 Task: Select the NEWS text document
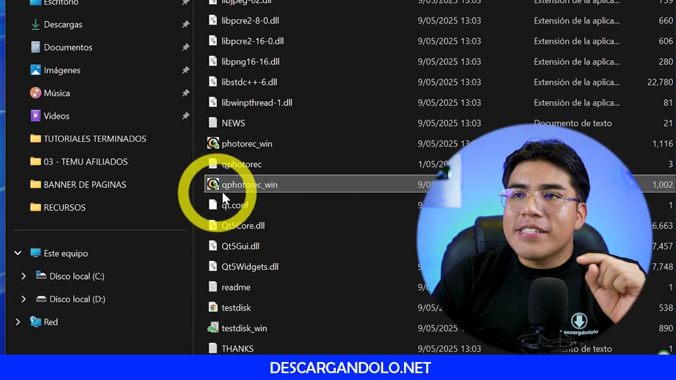coord(233,123)
